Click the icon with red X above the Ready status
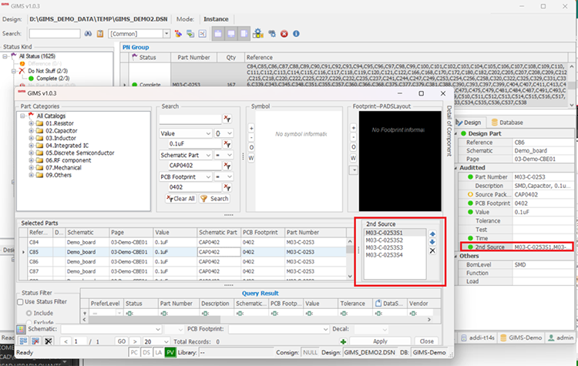The image size is (578, 366). (35, 341)
